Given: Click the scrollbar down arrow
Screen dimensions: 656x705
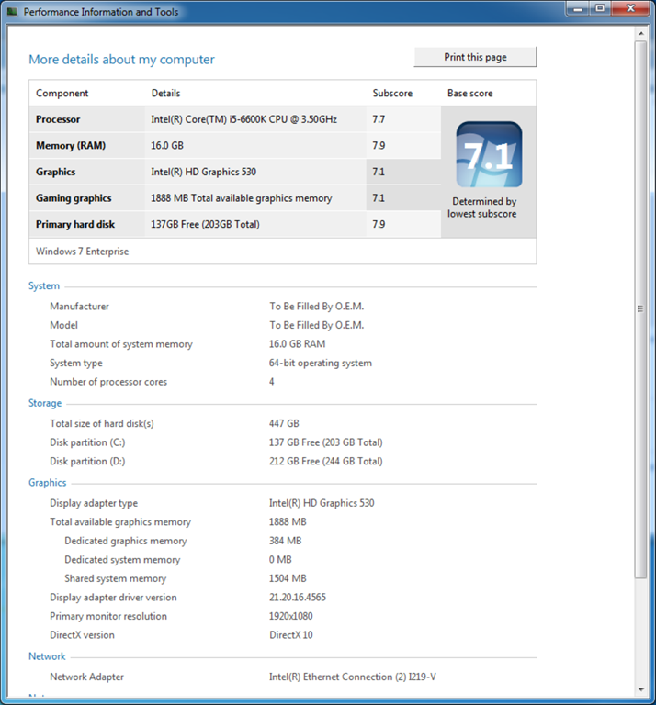Looking at the screenshot, I should (640, 689).
